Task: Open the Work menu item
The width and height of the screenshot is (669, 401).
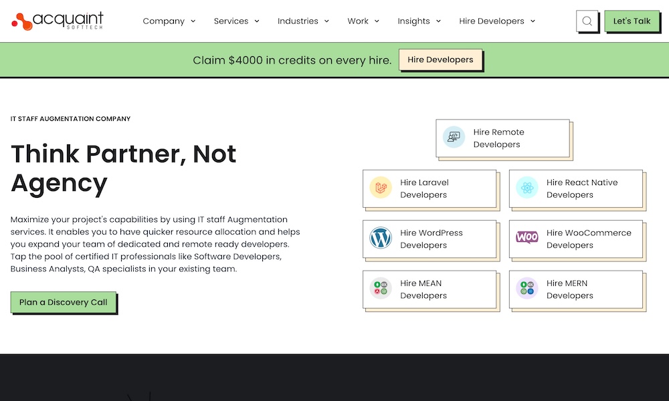Action: (x=363, y=21)
